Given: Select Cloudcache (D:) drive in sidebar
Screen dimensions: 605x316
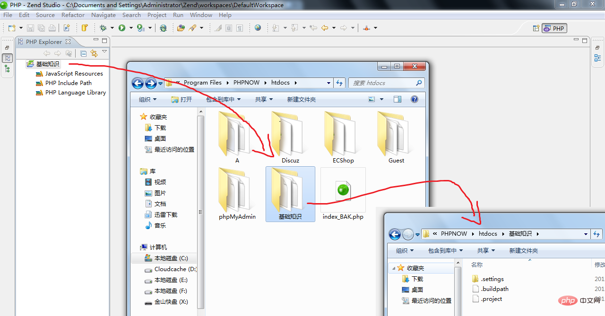Looking at the screenshot, I should 170,269.
